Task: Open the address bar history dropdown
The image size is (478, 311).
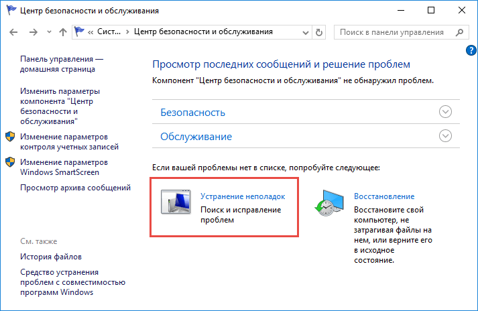Action: pos(306,32)
